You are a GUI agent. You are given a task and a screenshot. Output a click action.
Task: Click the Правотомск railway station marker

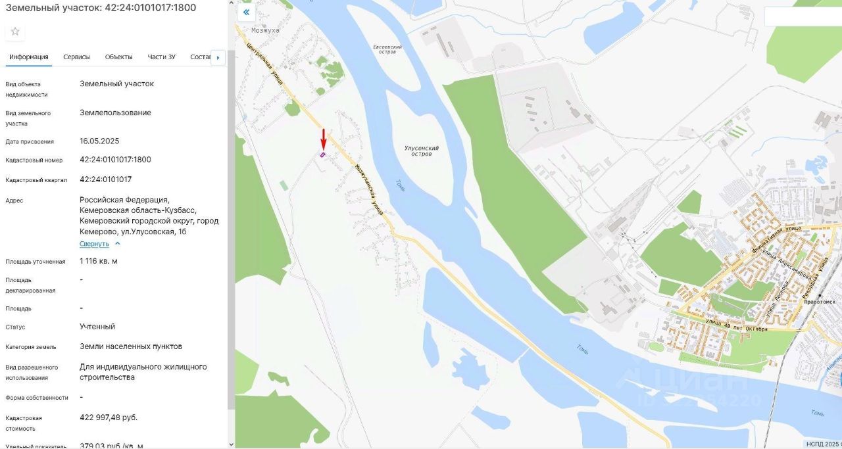pos(820,295)
